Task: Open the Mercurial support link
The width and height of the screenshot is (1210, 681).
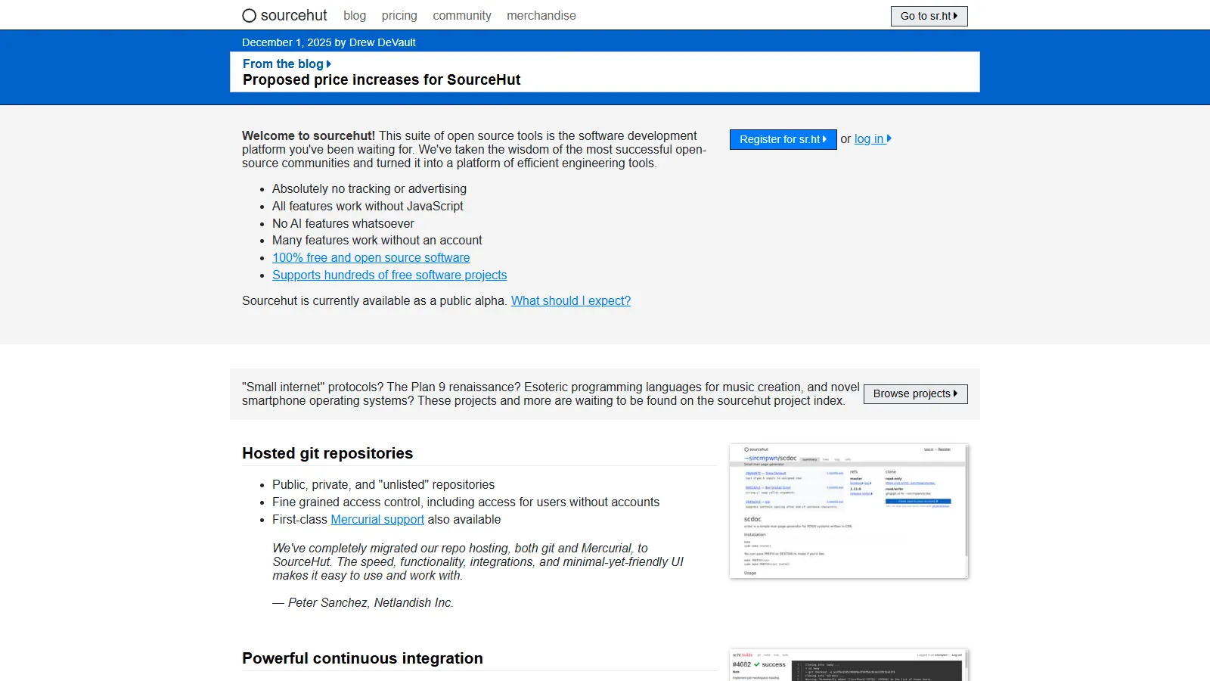Action: tap(377, 519)
